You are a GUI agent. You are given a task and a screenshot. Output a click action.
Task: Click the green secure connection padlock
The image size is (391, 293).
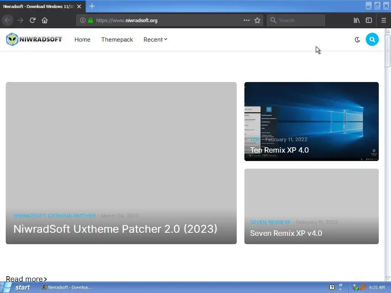90,21
